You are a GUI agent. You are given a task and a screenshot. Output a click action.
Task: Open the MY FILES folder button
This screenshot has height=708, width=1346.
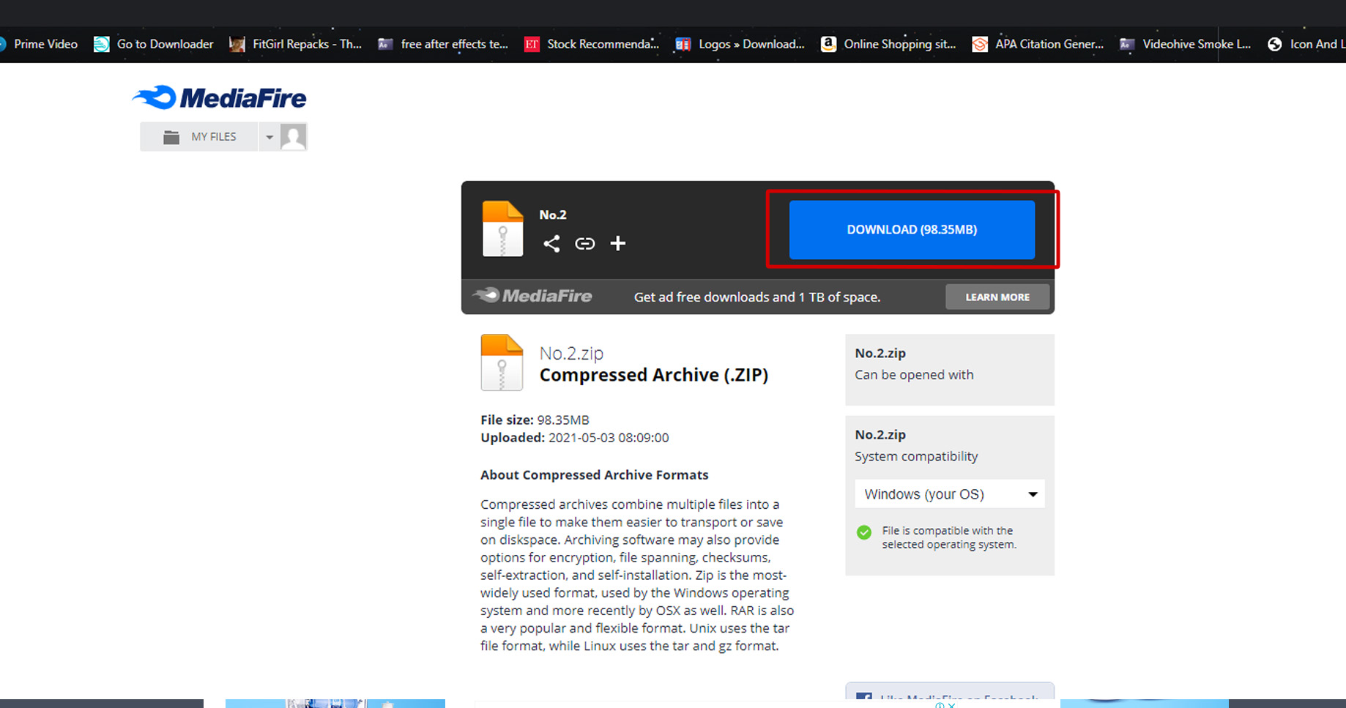click(x=199, y=137)
